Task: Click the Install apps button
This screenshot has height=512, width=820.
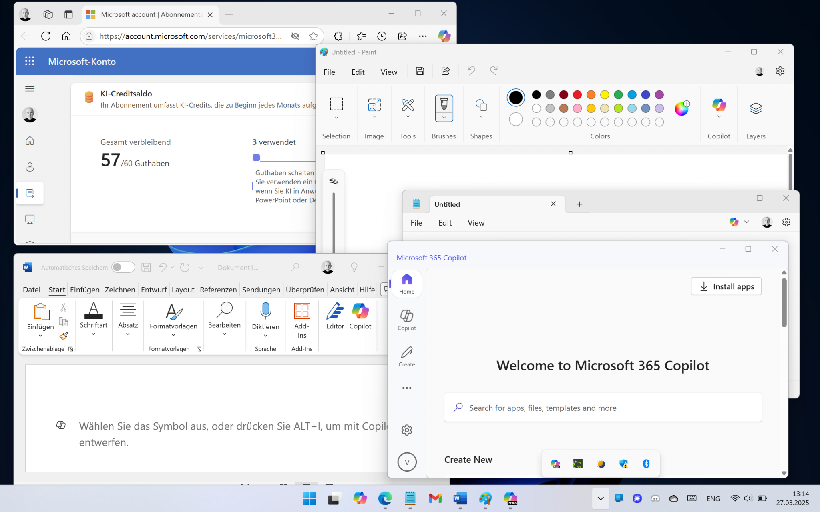Action: pos(726,286)
